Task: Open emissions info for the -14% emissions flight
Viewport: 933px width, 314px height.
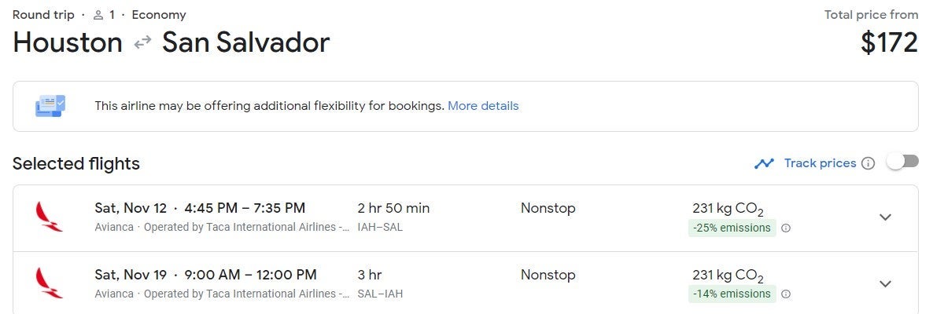Action: tap(786, 294)
